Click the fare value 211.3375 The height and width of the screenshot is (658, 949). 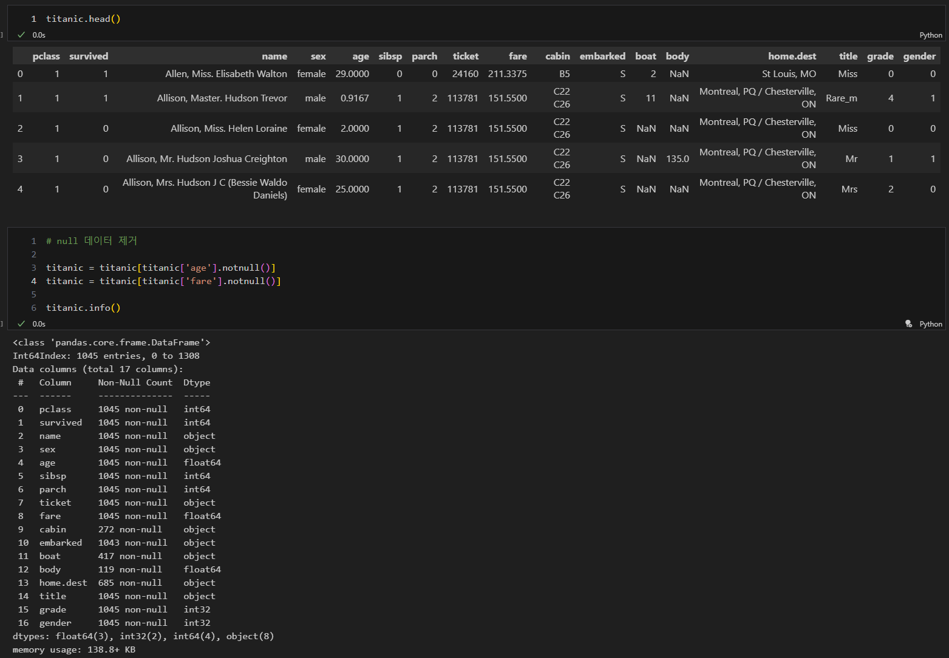tap(508, 73)
